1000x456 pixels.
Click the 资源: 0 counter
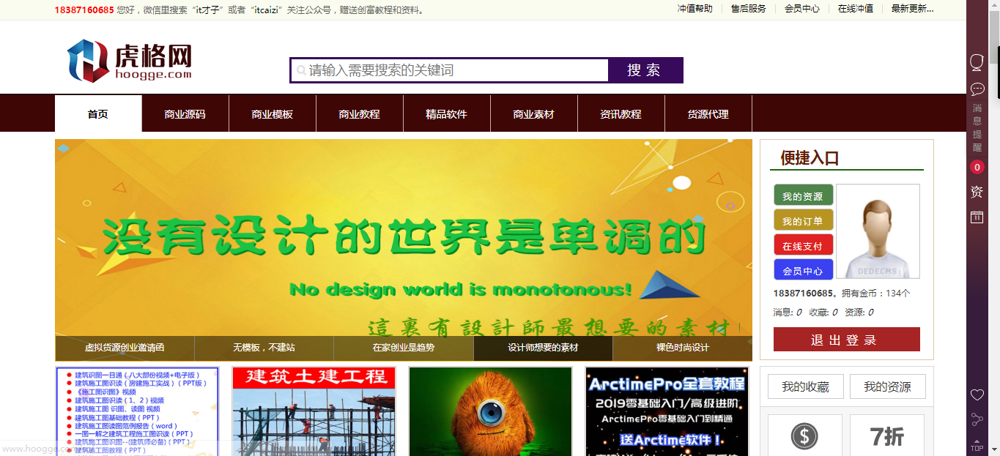(859, 313)
